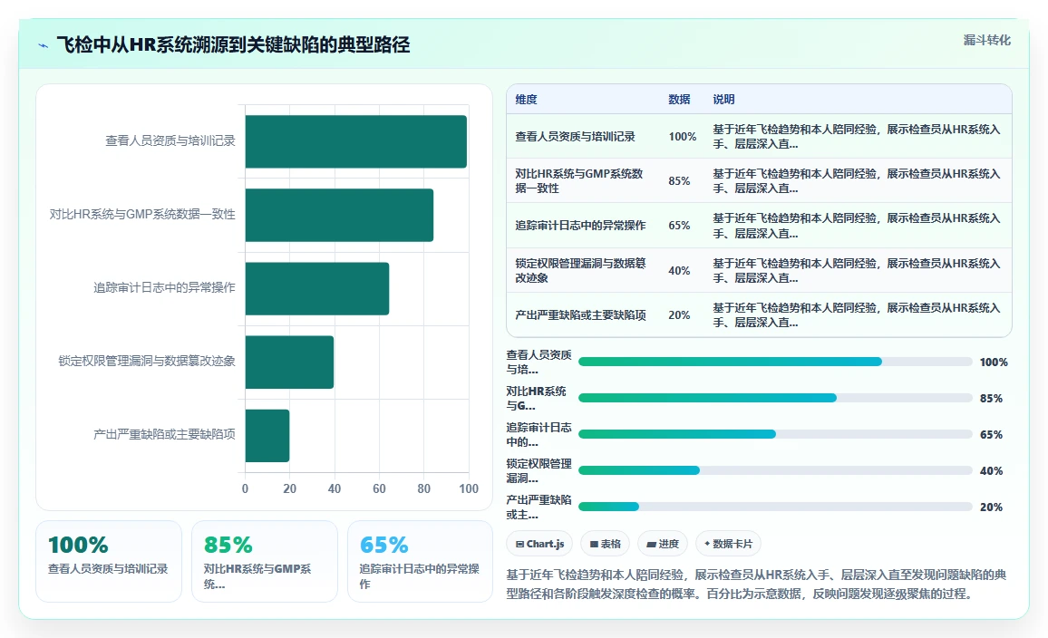
Task: Click the 产出严重缺陷或主要缺陷项 chart bar
Action: coord(267,436)
